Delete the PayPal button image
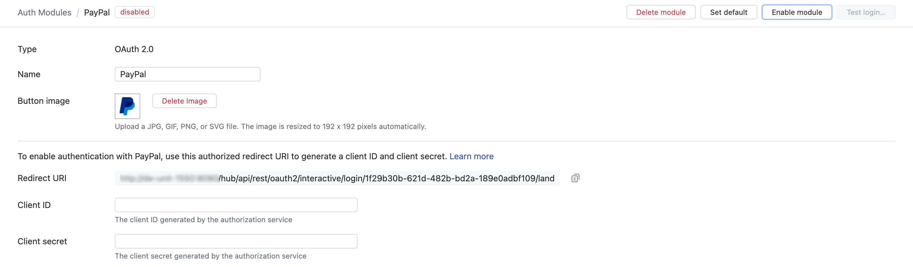 tap(184, 101)
